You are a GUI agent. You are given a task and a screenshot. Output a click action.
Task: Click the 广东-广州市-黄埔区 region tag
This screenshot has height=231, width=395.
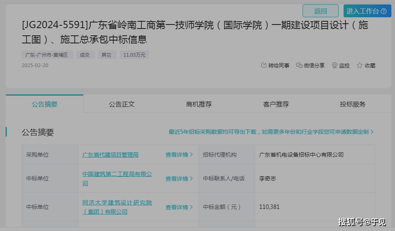47,55
